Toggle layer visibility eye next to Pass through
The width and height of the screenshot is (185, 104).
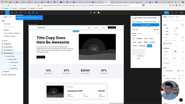click(183, 71)
